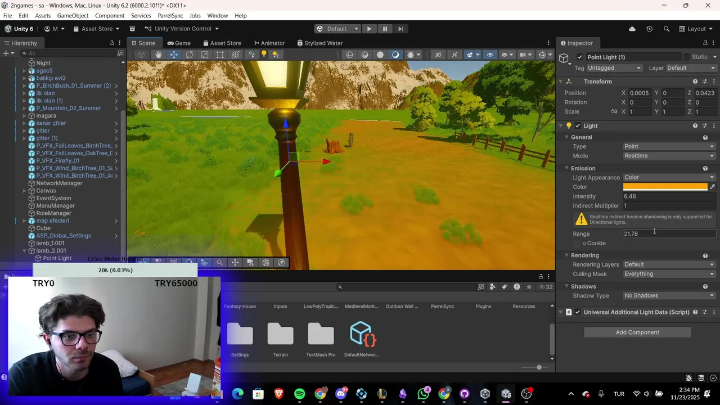Toggle the Light component enabled checkbox
Image resolution: width=720 pixels, height=405 pixels.
(578, 126)
